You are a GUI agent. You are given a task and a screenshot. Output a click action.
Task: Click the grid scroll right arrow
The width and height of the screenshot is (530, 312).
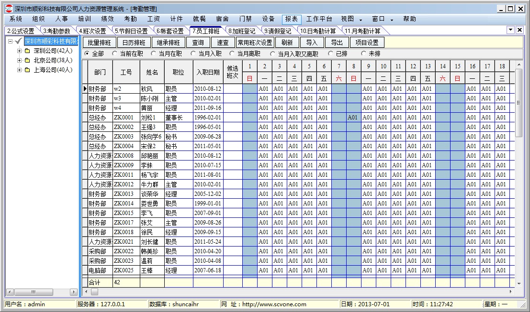pyautogui.click(x=511, y=291)
